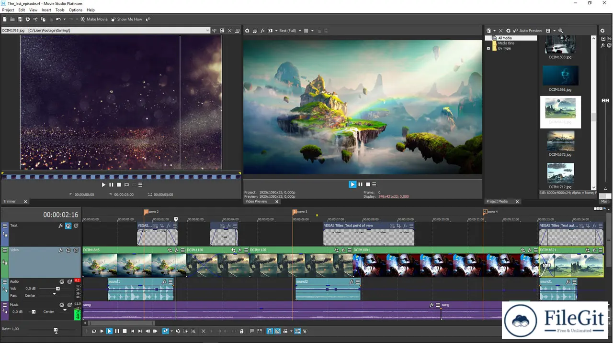Viewport: 613px width, 344px height.
Task: Toggle Solo on the Text track
Action: pos(76,226)
